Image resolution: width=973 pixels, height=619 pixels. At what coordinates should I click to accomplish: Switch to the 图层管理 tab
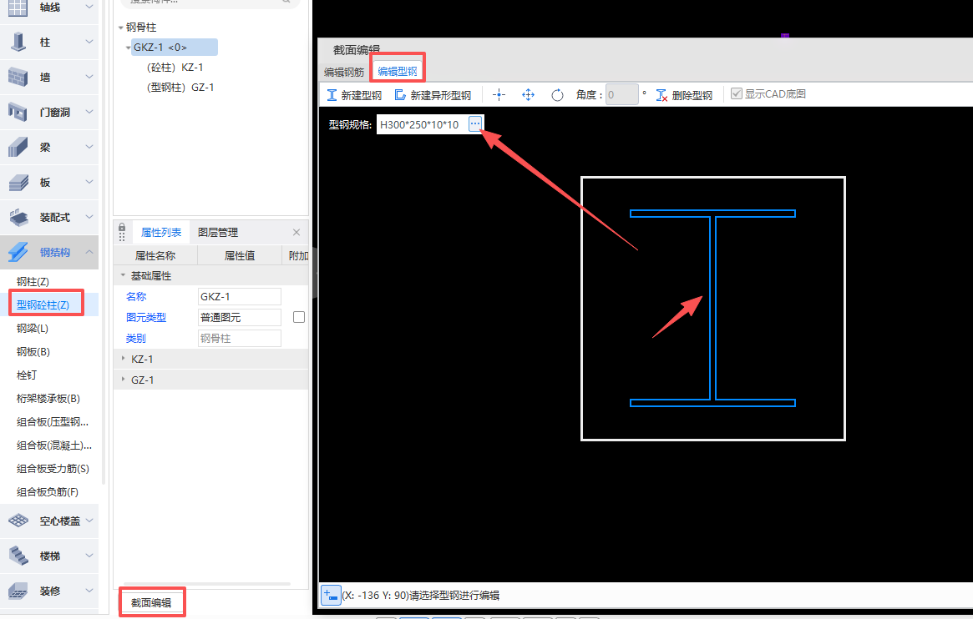[x=218, y=233]
